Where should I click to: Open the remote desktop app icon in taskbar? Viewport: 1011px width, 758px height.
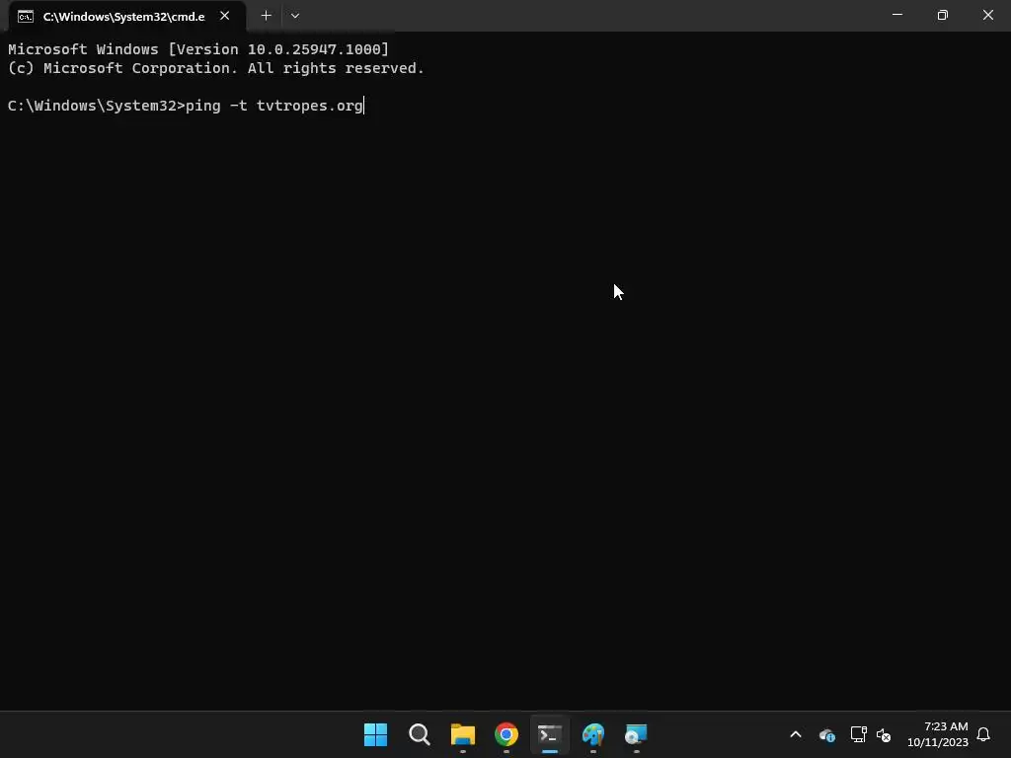[637, 734]
